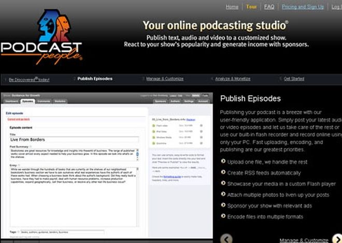342x243 pixels.
Task: Click the green status icon for QuickTime
Action: [x=153, y=143]
